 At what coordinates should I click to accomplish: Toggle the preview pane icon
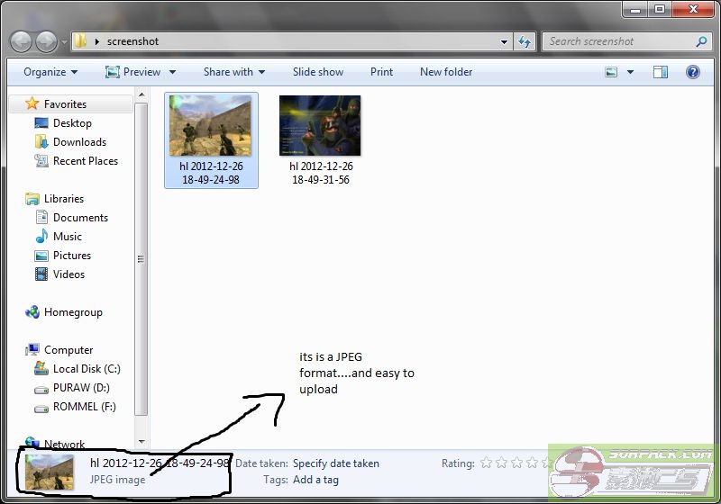(661, 72)
